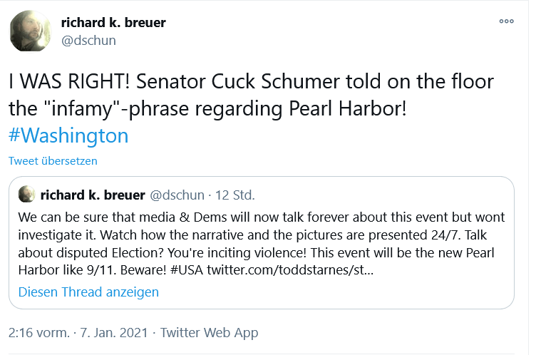Viewport: 536px width, 355px height.
Task: Click the large profile avatar of richard k. breuer
Action: (x=29, y=31)
